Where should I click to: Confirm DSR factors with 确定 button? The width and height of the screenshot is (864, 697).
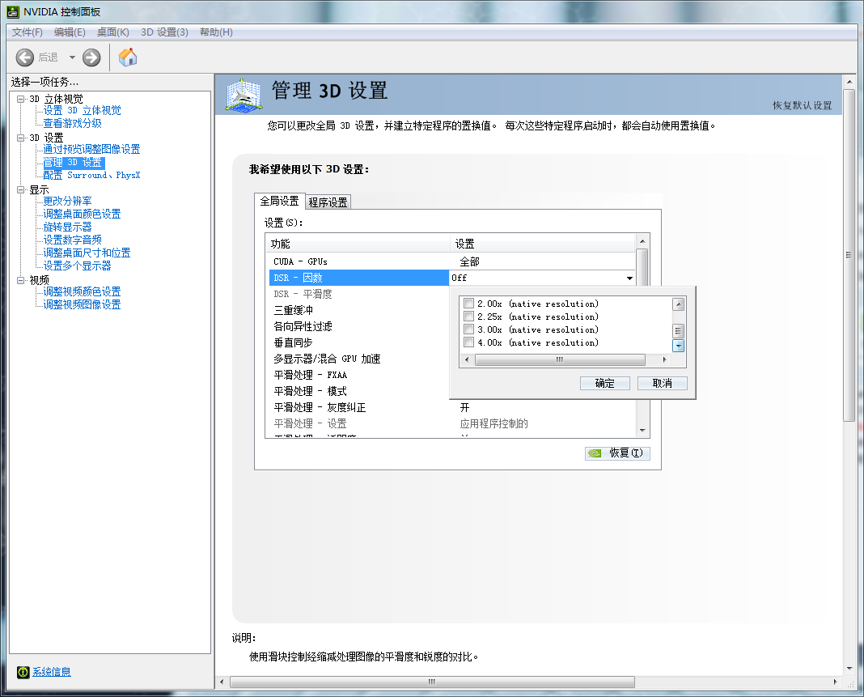605,383
